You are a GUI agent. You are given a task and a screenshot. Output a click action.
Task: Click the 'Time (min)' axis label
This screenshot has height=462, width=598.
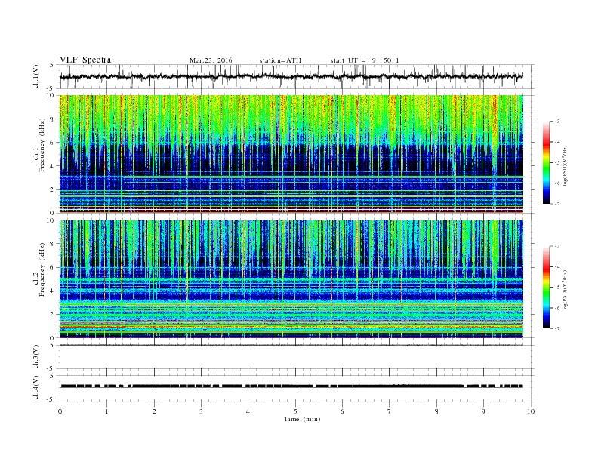(x=302, y=419)
